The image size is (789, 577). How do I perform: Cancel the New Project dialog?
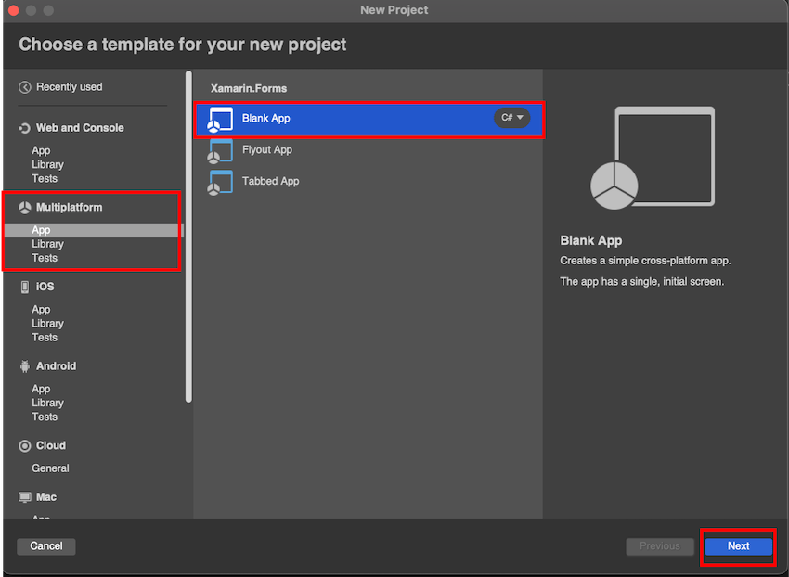(46, 546)
